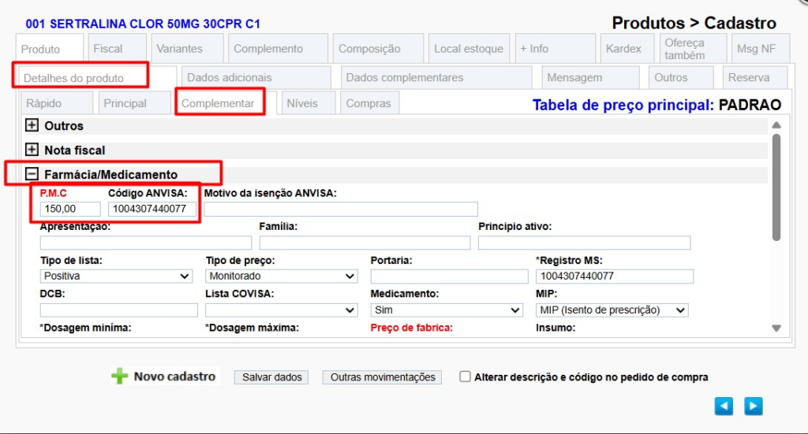The width and height of the screenshot is (808, 434).
Task: Open the + Info tab
Action: (555, 48)
